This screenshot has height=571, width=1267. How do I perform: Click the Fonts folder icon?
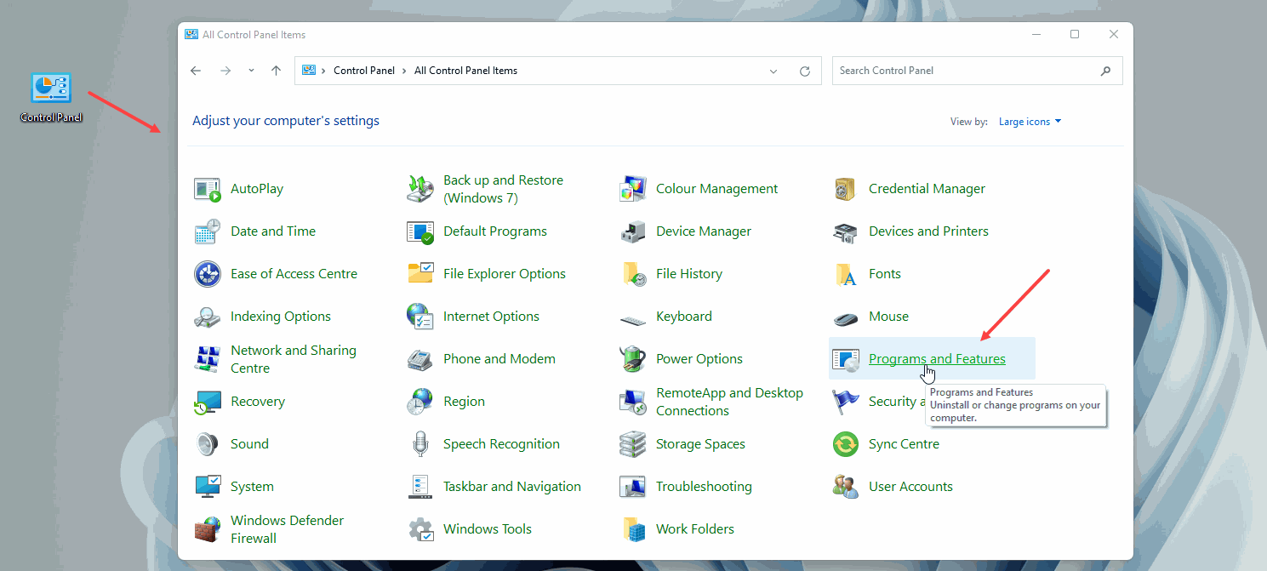(845, 274)
